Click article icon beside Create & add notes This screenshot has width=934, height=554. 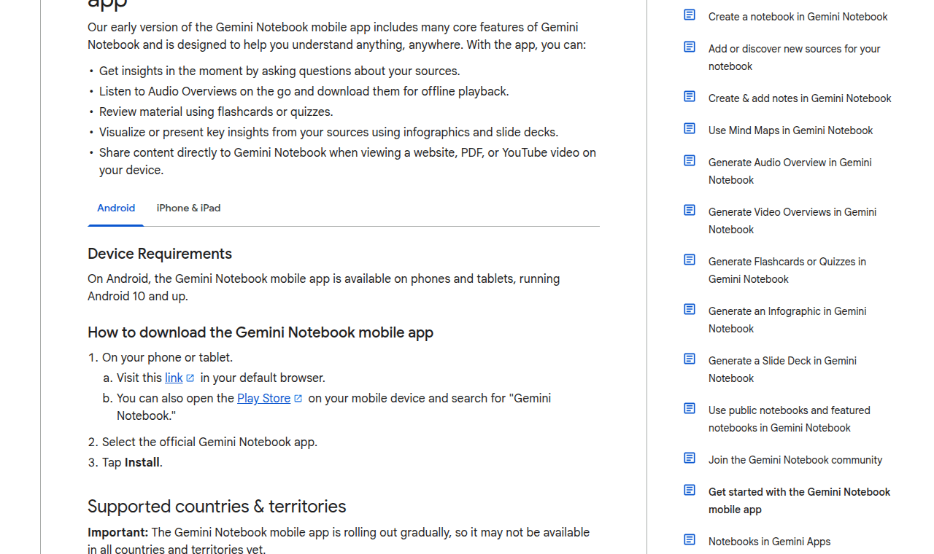point(690,96)
